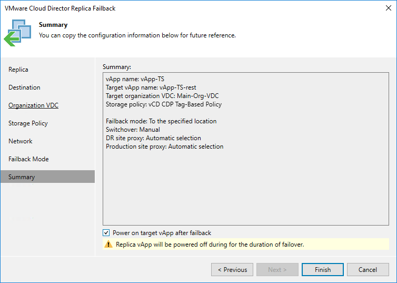Close the Replica Failback dialog
The image size is (397, 283).
click(389, 8)
